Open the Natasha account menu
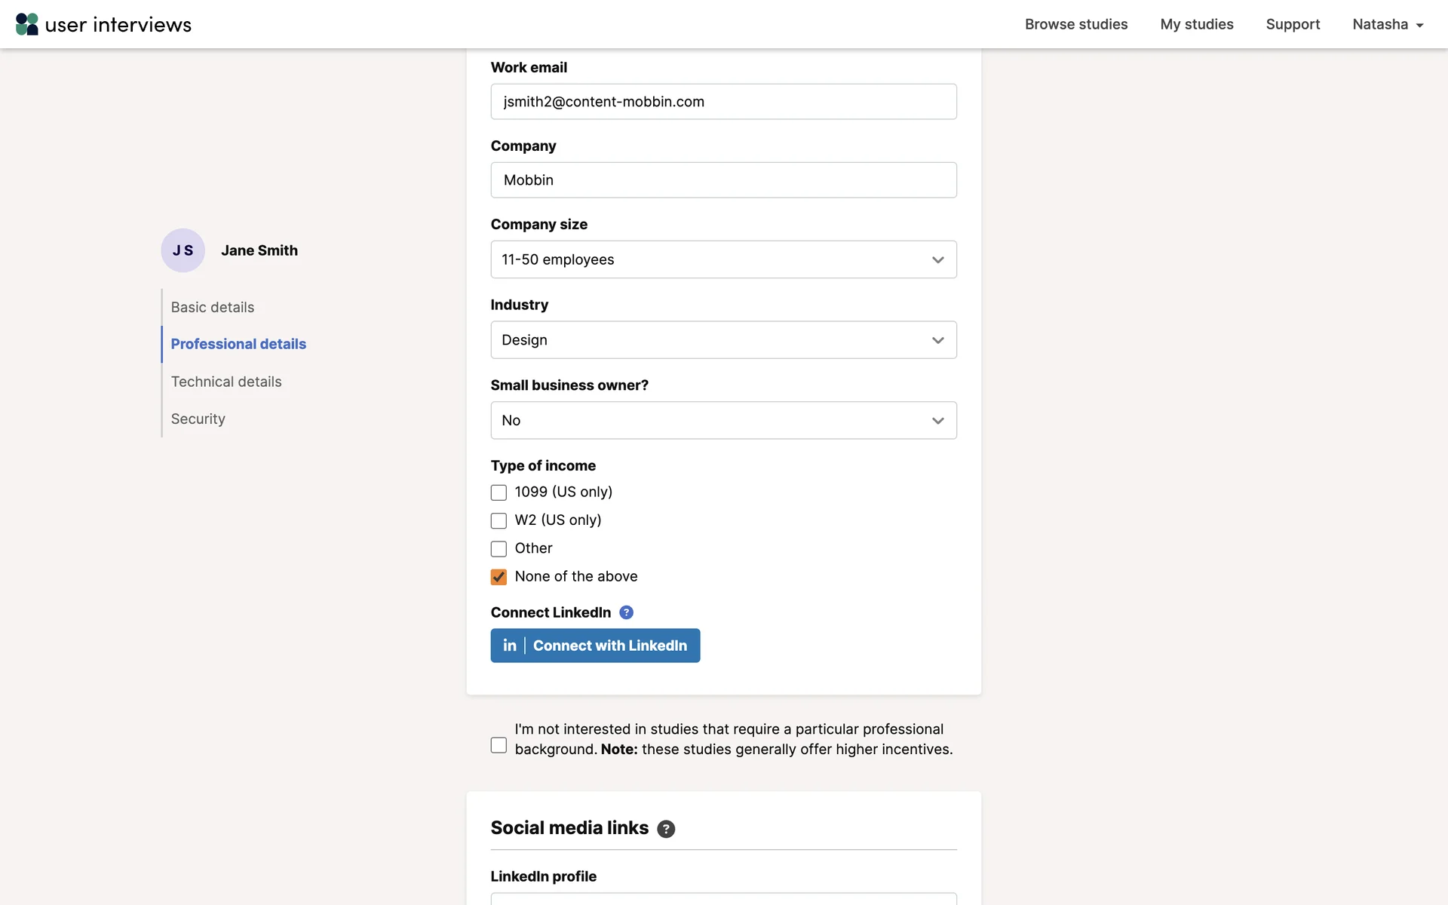Image resolution: width=1448 pixels, height=905 pixels. click(x=1387, y=24)
